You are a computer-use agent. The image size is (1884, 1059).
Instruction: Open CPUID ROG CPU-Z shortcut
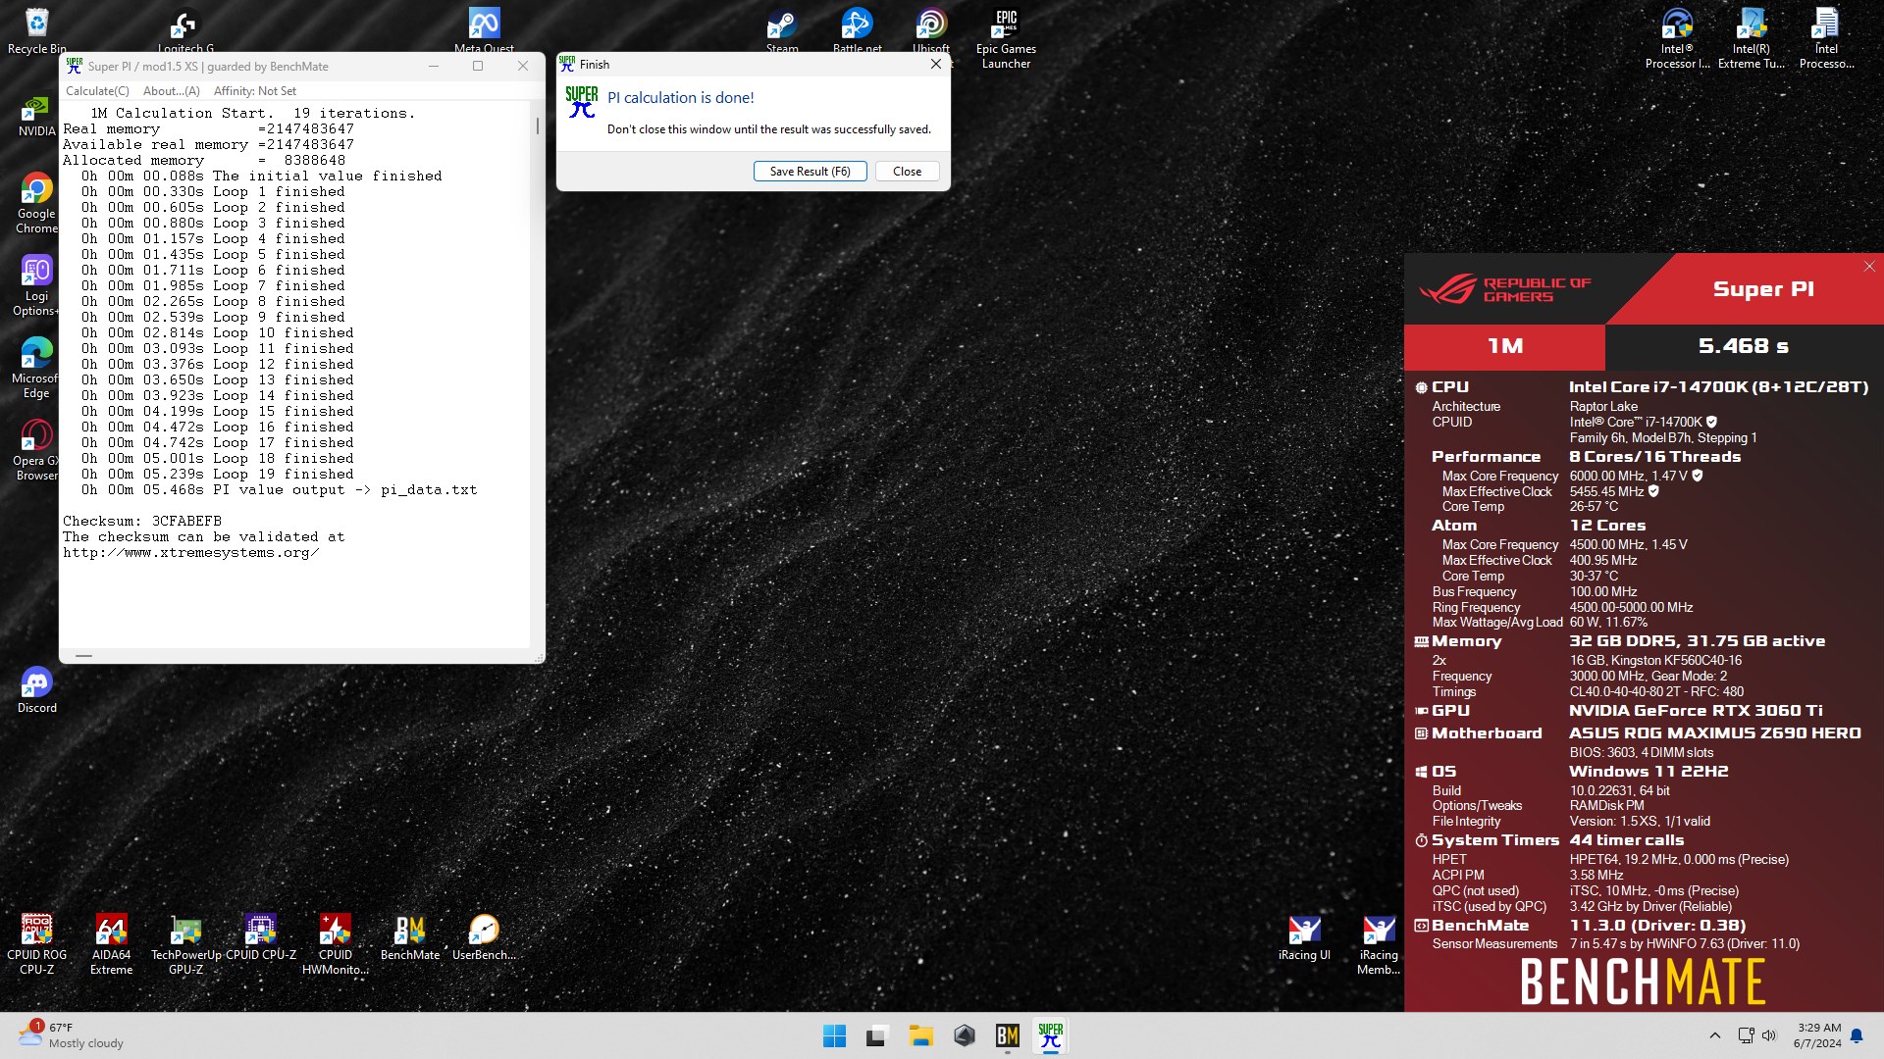(36, 944)
